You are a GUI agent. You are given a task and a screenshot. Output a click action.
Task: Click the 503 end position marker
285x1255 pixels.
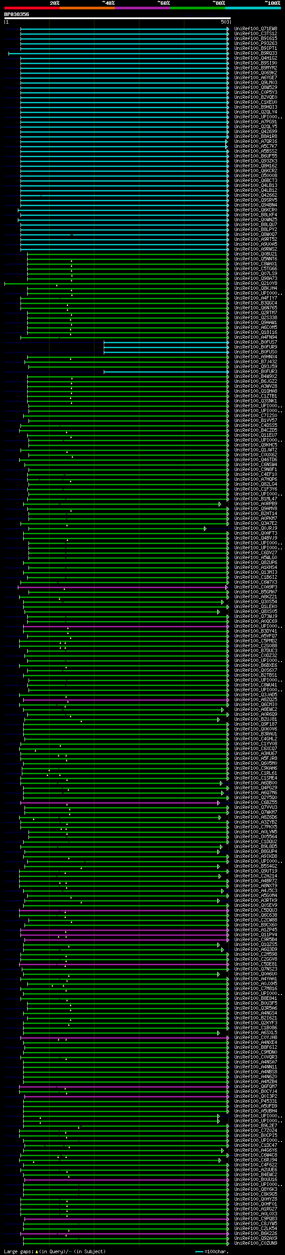(224, 22)
